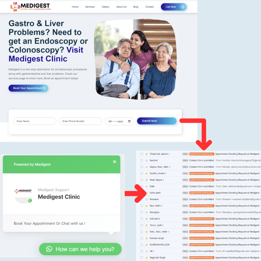Select the Georgina email checkbox
261x261 pixels.
pyautogui.click(x=142, y=212)
